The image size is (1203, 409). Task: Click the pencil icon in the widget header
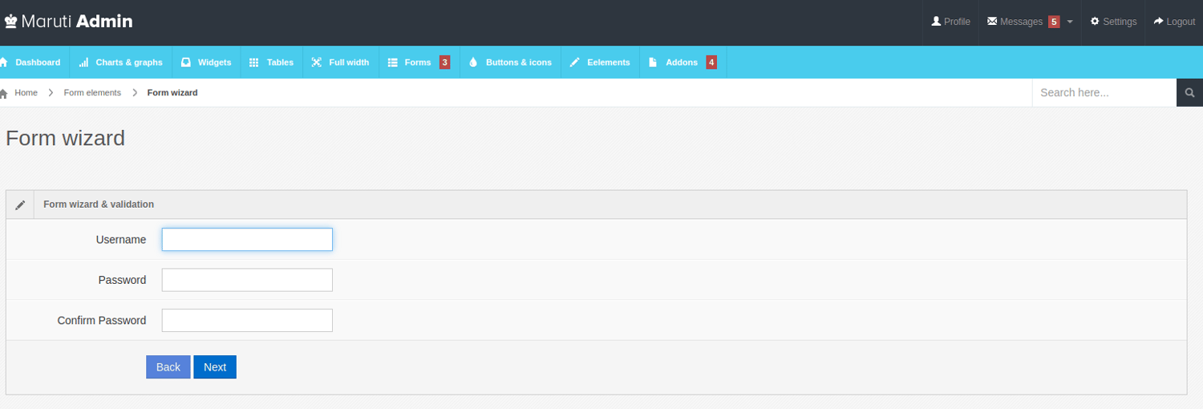pyautogui.click(x=20, y=205)
